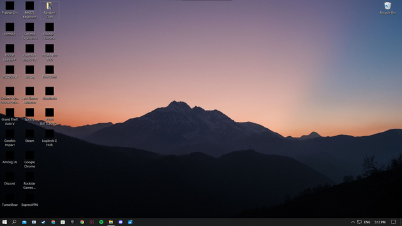Launch the Rocket League desktop shortcut

(x=10, y=53)
